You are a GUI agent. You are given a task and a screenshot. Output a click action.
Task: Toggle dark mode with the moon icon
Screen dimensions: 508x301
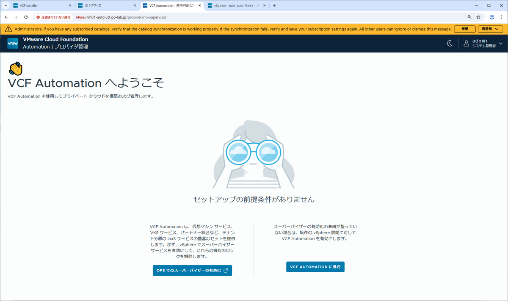pos(450,43)
